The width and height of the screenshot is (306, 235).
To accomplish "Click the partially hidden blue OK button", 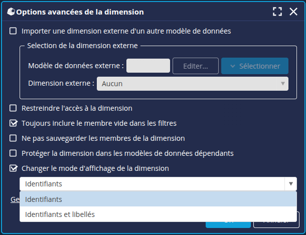I will point(228,225).
